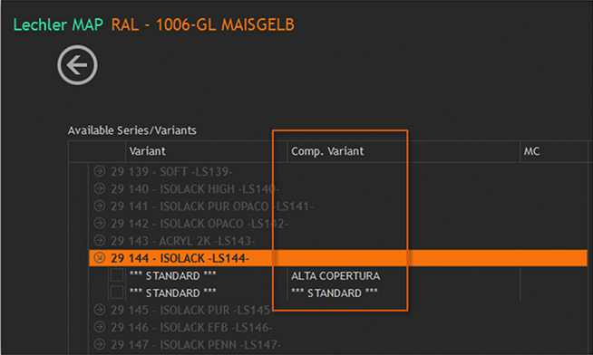593x355 pixels.
Task: Expand the 29 147 ISOLACK PENN arrow icon
Action: click(100, 344)
